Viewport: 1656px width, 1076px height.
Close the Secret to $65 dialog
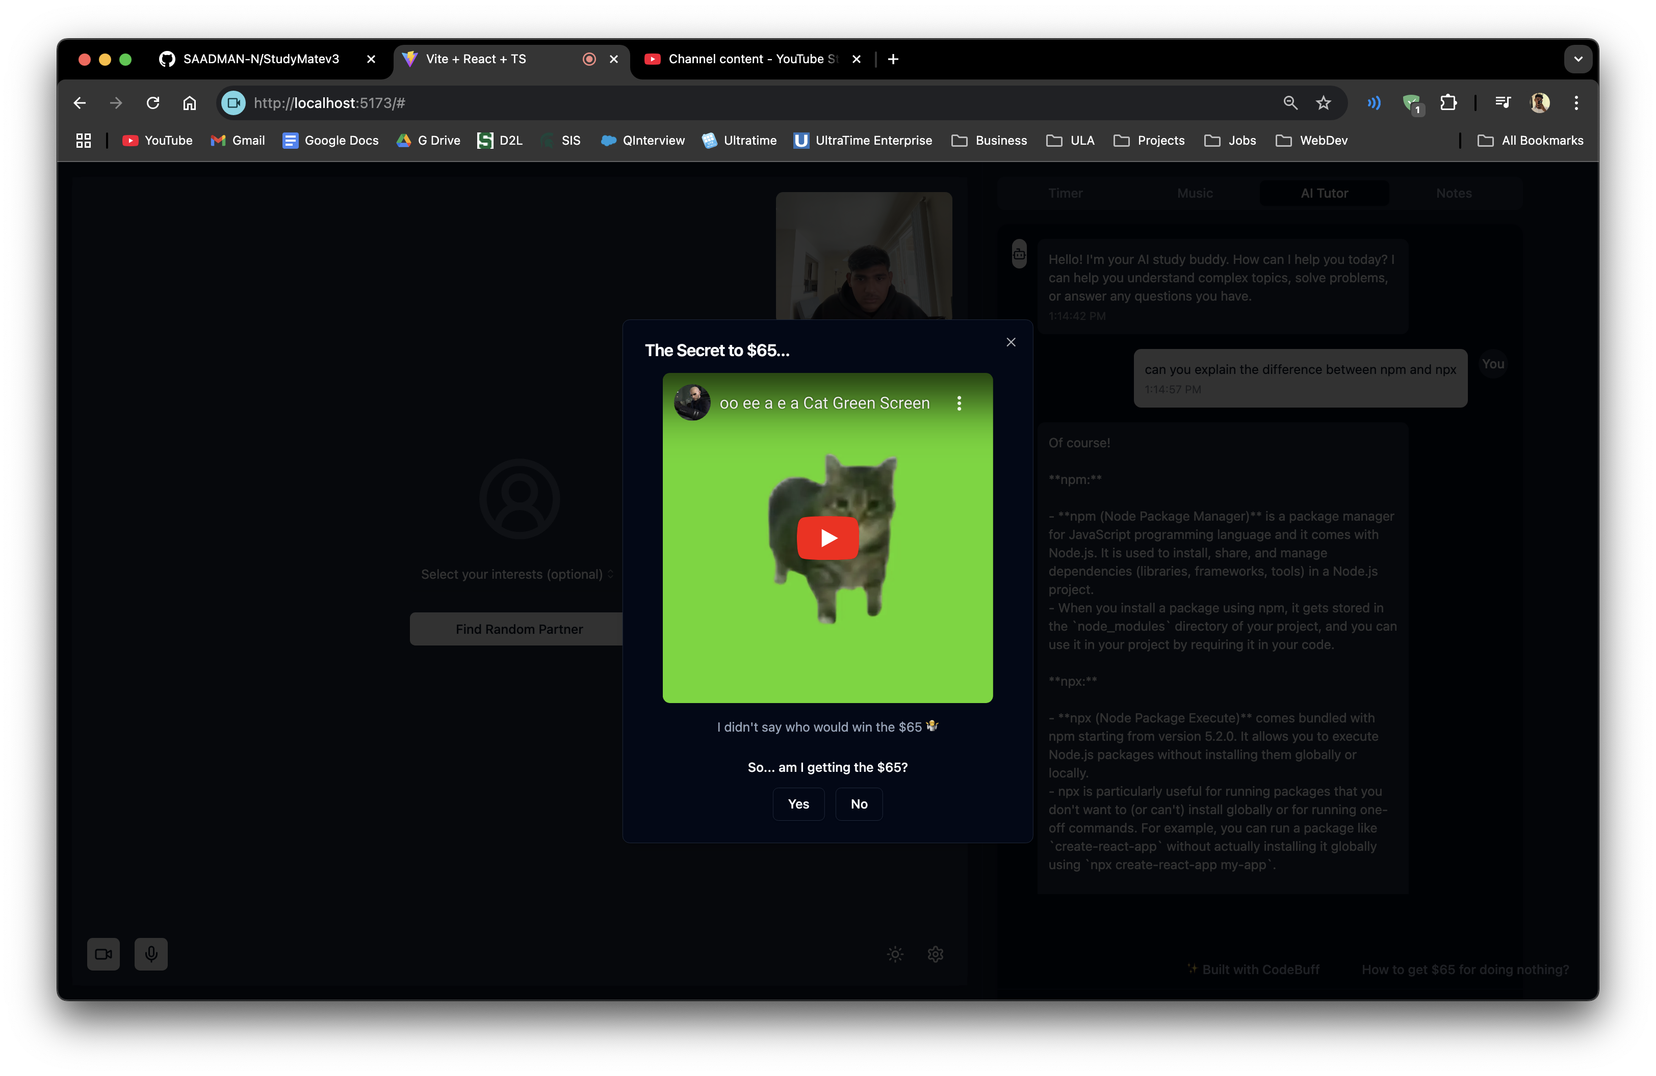pos(1011,342)
